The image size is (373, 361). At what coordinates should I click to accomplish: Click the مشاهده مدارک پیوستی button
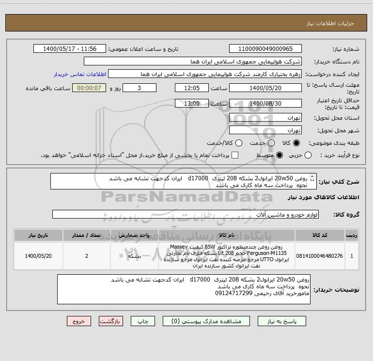[x=206, y=321]
